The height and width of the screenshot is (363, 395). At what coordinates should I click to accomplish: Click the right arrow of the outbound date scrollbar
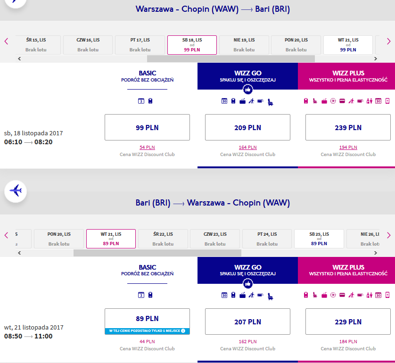(x=376, y=59)
